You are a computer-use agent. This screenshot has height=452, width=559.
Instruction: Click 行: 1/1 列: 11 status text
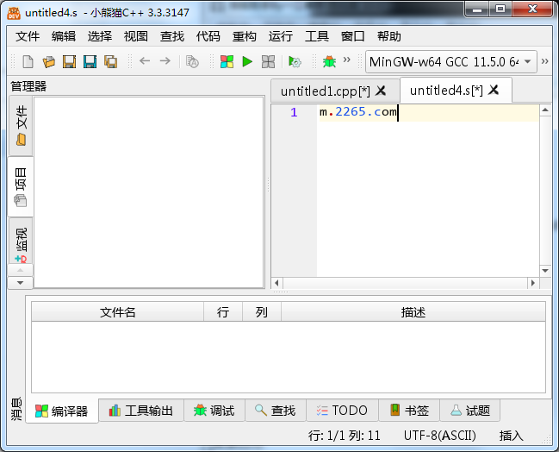point(345,436)
